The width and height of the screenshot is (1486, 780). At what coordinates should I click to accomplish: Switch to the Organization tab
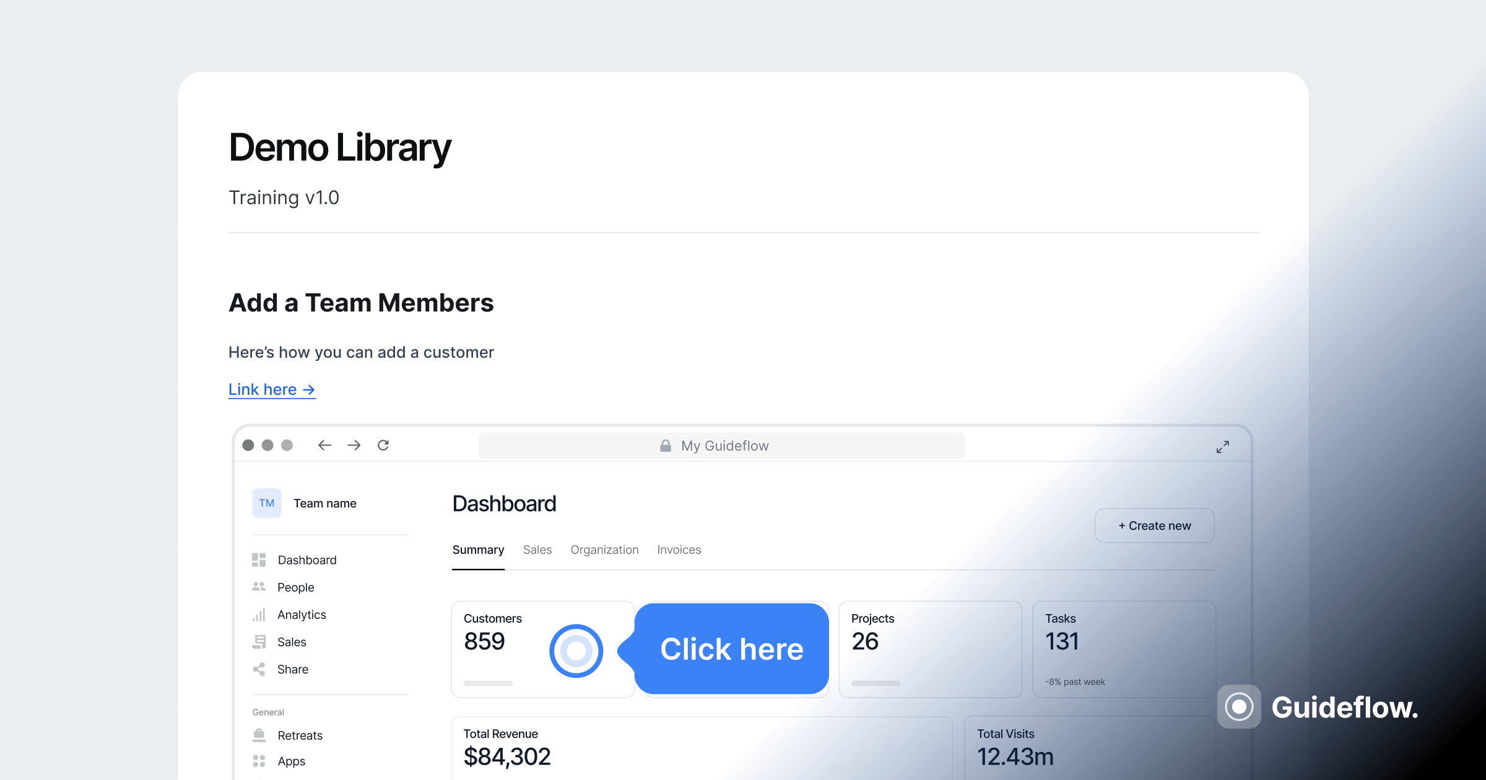point(604,550)
